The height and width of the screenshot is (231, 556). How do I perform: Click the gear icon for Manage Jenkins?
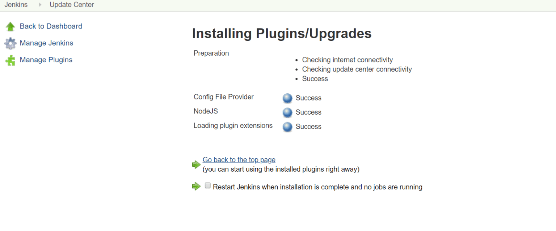pyautogui.click(x=10, y=43)
